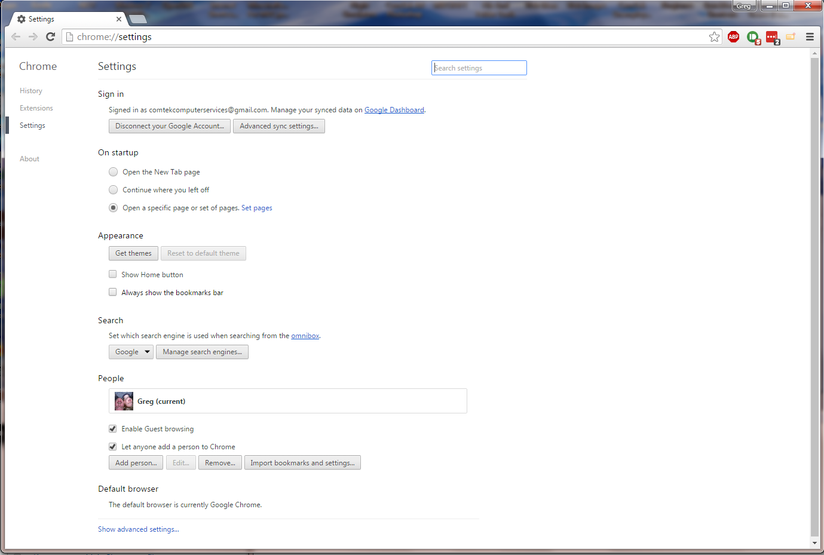The image size is (824, 555).
Task: Click Greg's profile avatar picture
Action: [x=124, y=401]
